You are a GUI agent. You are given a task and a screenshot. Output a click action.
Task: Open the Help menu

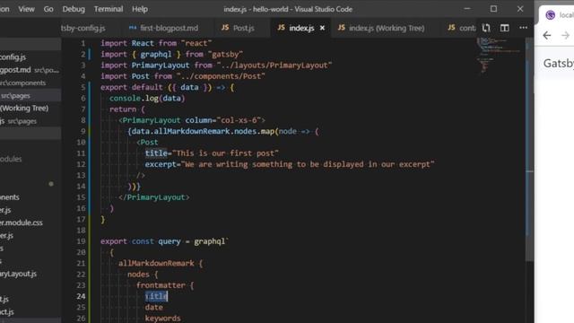140,9
